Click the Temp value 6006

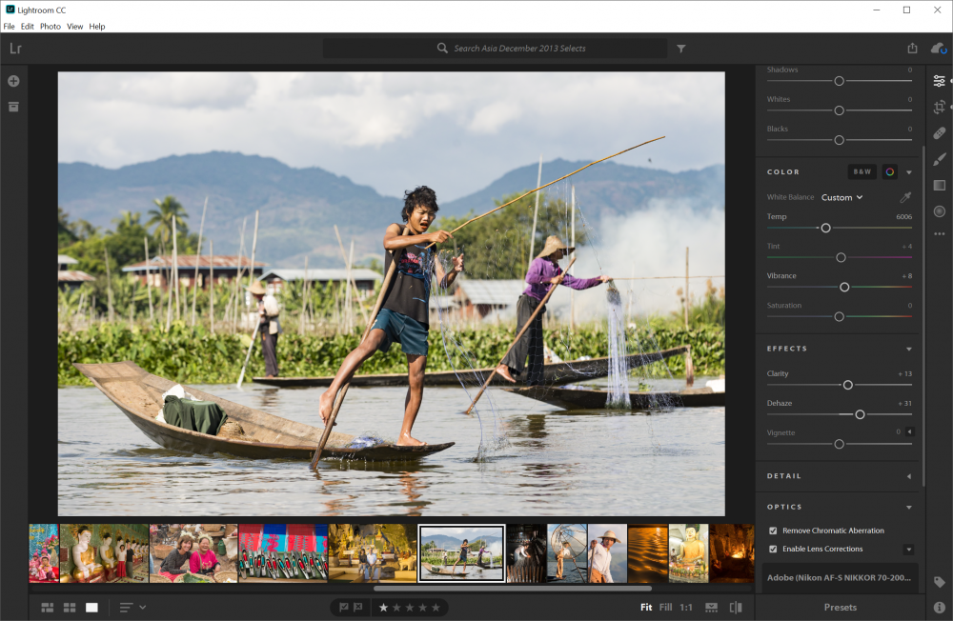903,217
